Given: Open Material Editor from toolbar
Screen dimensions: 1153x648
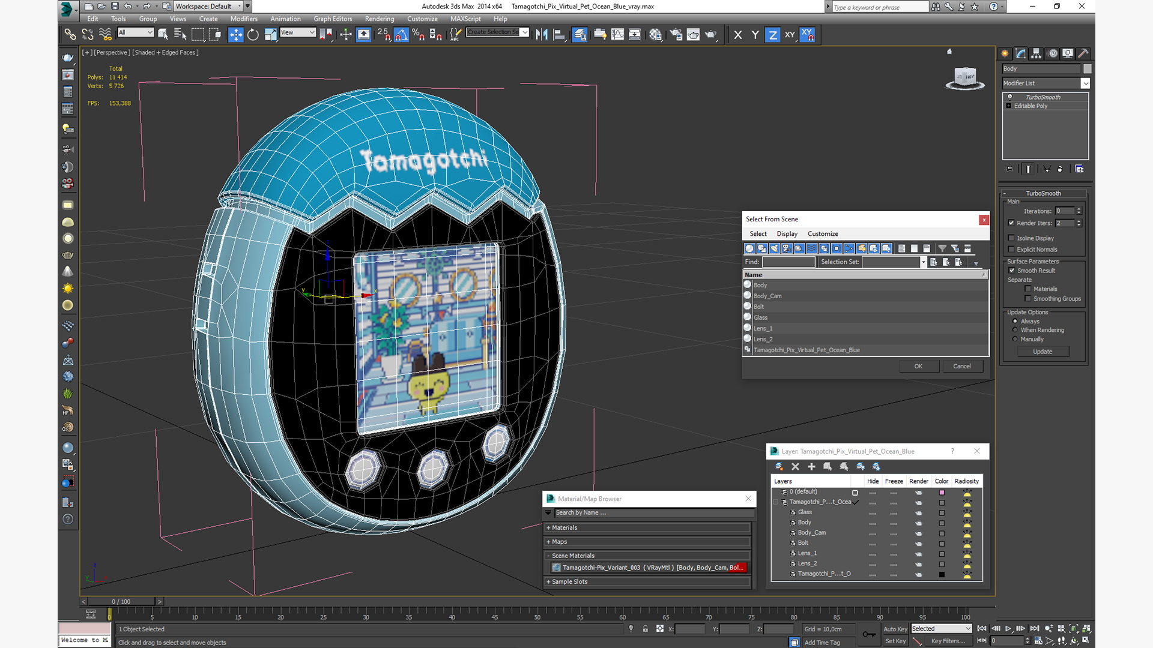Looking at the screenshot, I should [655, 35].
